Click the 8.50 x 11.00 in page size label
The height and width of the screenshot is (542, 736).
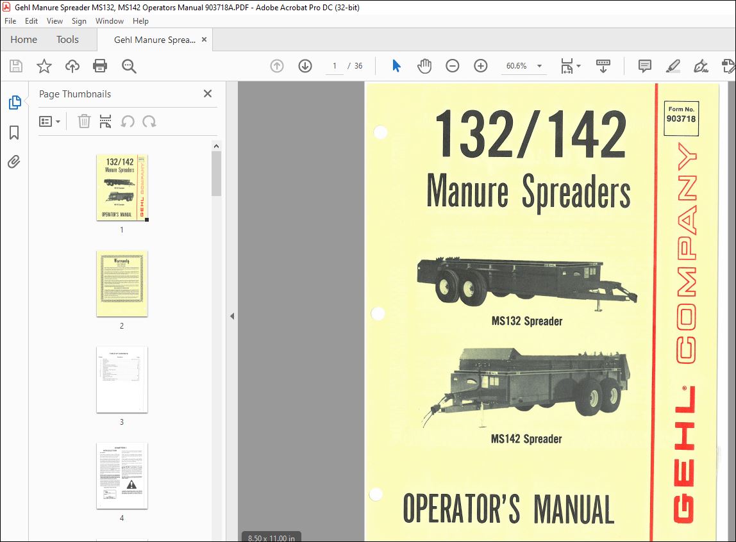coord(271,538)
